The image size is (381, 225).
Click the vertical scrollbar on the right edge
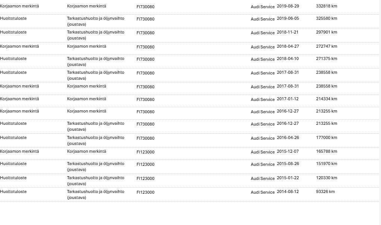pyautogui.click(x=380, y=112)
